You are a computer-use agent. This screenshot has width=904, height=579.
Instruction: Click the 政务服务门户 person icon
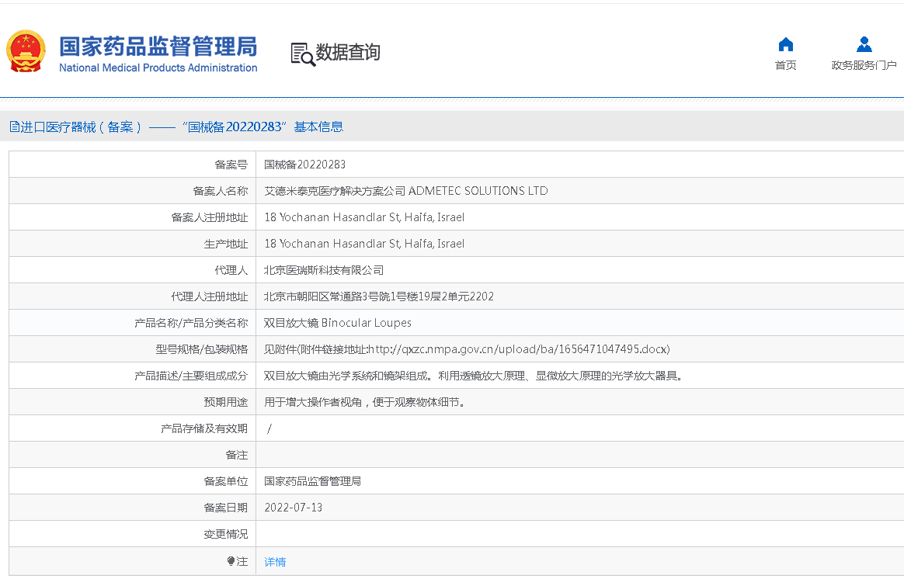coord(864,44)
